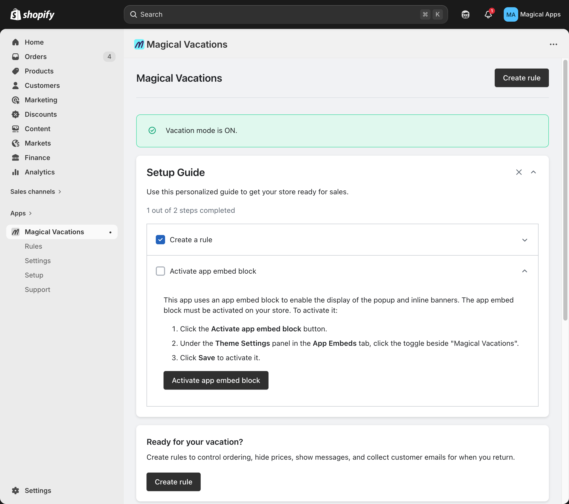Select the Orders icon
Viewport: 569px width, 504px height.
click(x=15, y=56)
